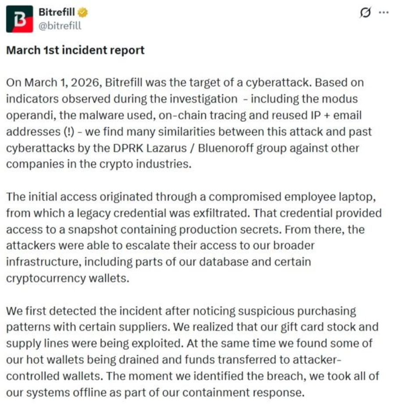Viewport: 399px width, 411px height.
Task: Click the Bitrefill profile avatar
Action: pos(19,19)
